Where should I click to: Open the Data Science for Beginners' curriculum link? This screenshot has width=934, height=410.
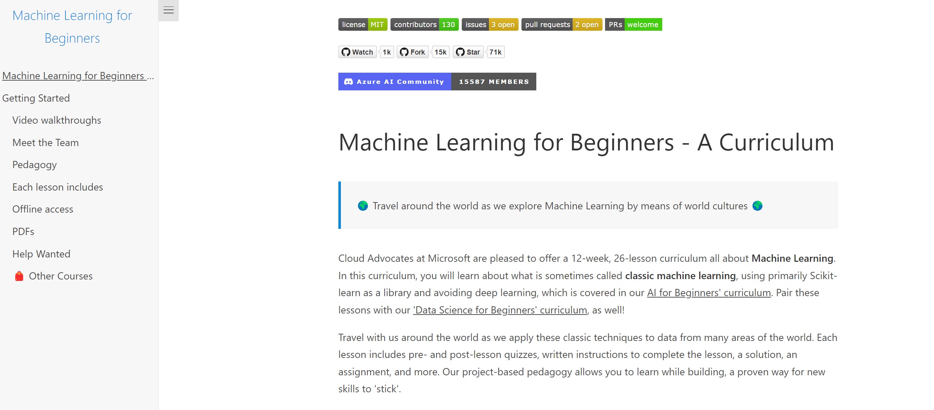click(500, 310)
